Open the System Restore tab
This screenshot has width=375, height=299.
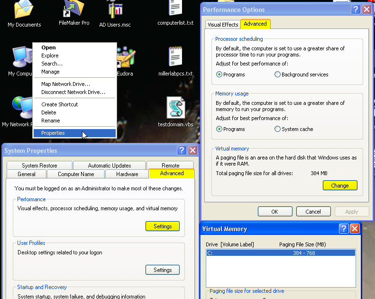pos(39,166)
